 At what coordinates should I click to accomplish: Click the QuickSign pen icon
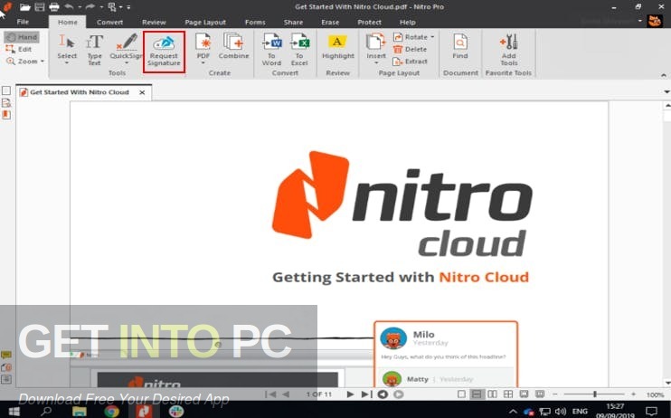coord(127,42)
